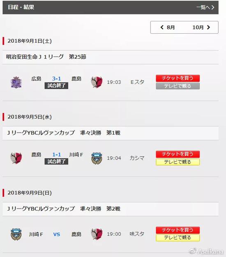Buy tickets for Hiroshima vs Kashima match
The height and width of the screenshot is (257, 226).
(x=178, y=78)
